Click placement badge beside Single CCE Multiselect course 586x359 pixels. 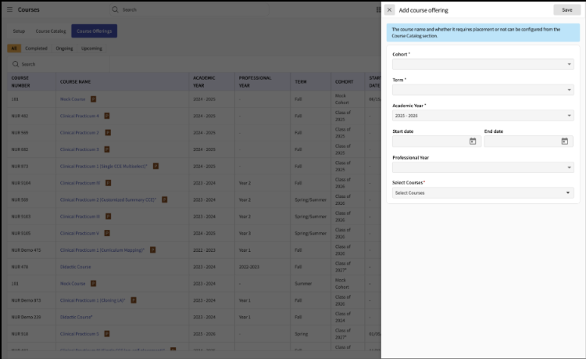(x=155, y=166)
